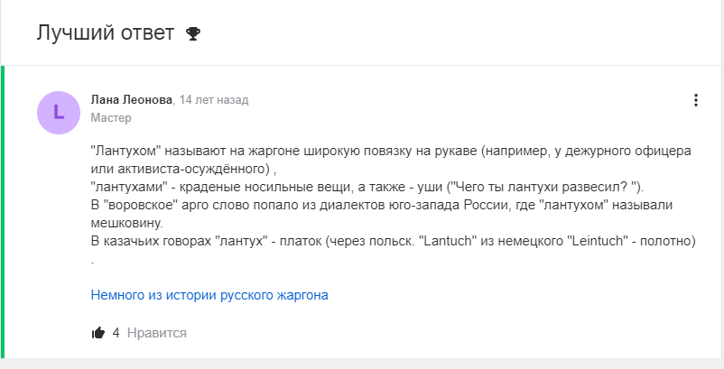Click the 14 лет назад timestamp

click(x=214, y=99)
